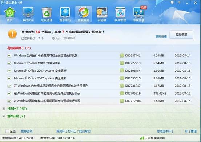This screenshot has width=201, height=142.
Task: Expand the 可选补丁 (45) section
Action: point(4,109)
